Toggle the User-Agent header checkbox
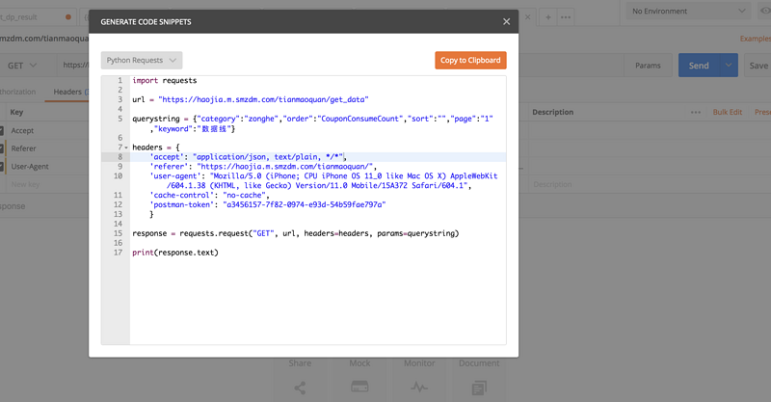The image size is (771, 402). (x=2, y=167)
